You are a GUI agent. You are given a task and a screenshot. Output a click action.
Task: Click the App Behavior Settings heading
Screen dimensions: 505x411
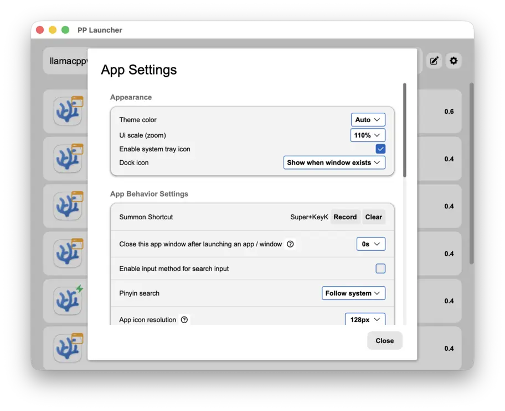[149, 194]
